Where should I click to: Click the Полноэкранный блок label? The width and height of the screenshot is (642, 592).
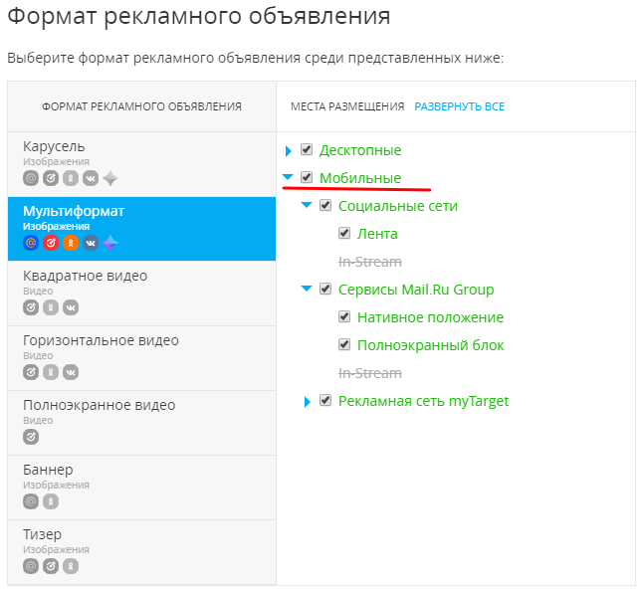(431, 345)
